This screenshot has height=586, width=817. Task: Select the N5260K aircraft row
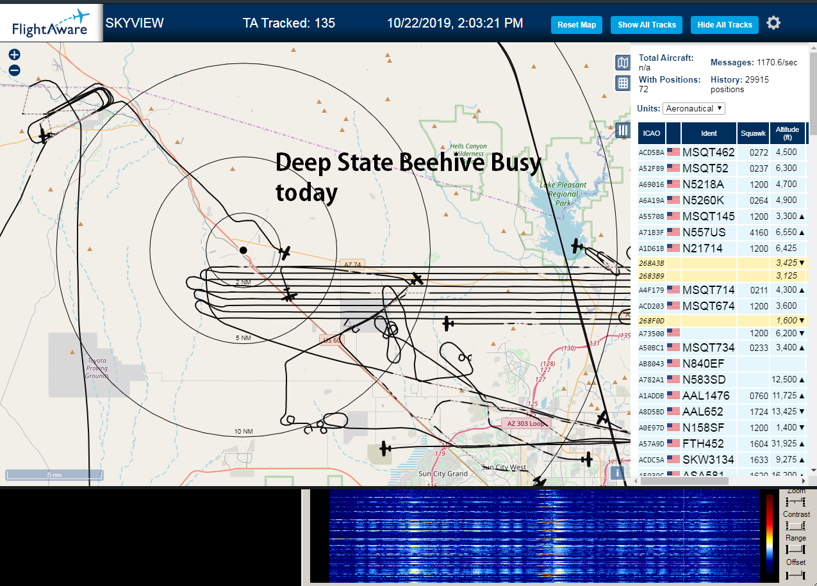tap(722, 200)
